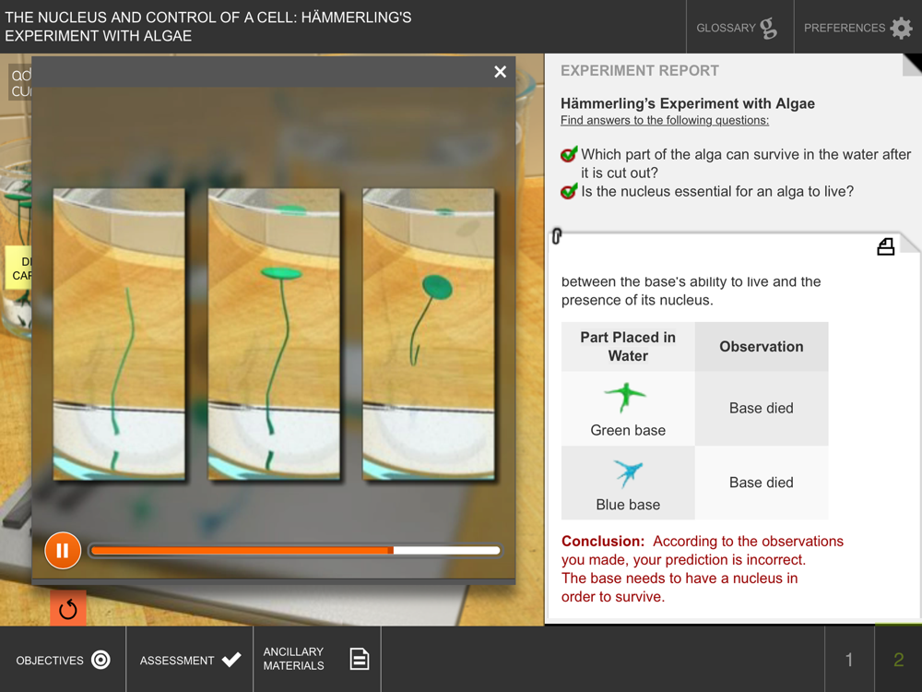922x692 pixels.
Task: Click the "Find answers to the following questions" link
Action: click(665, 121)
